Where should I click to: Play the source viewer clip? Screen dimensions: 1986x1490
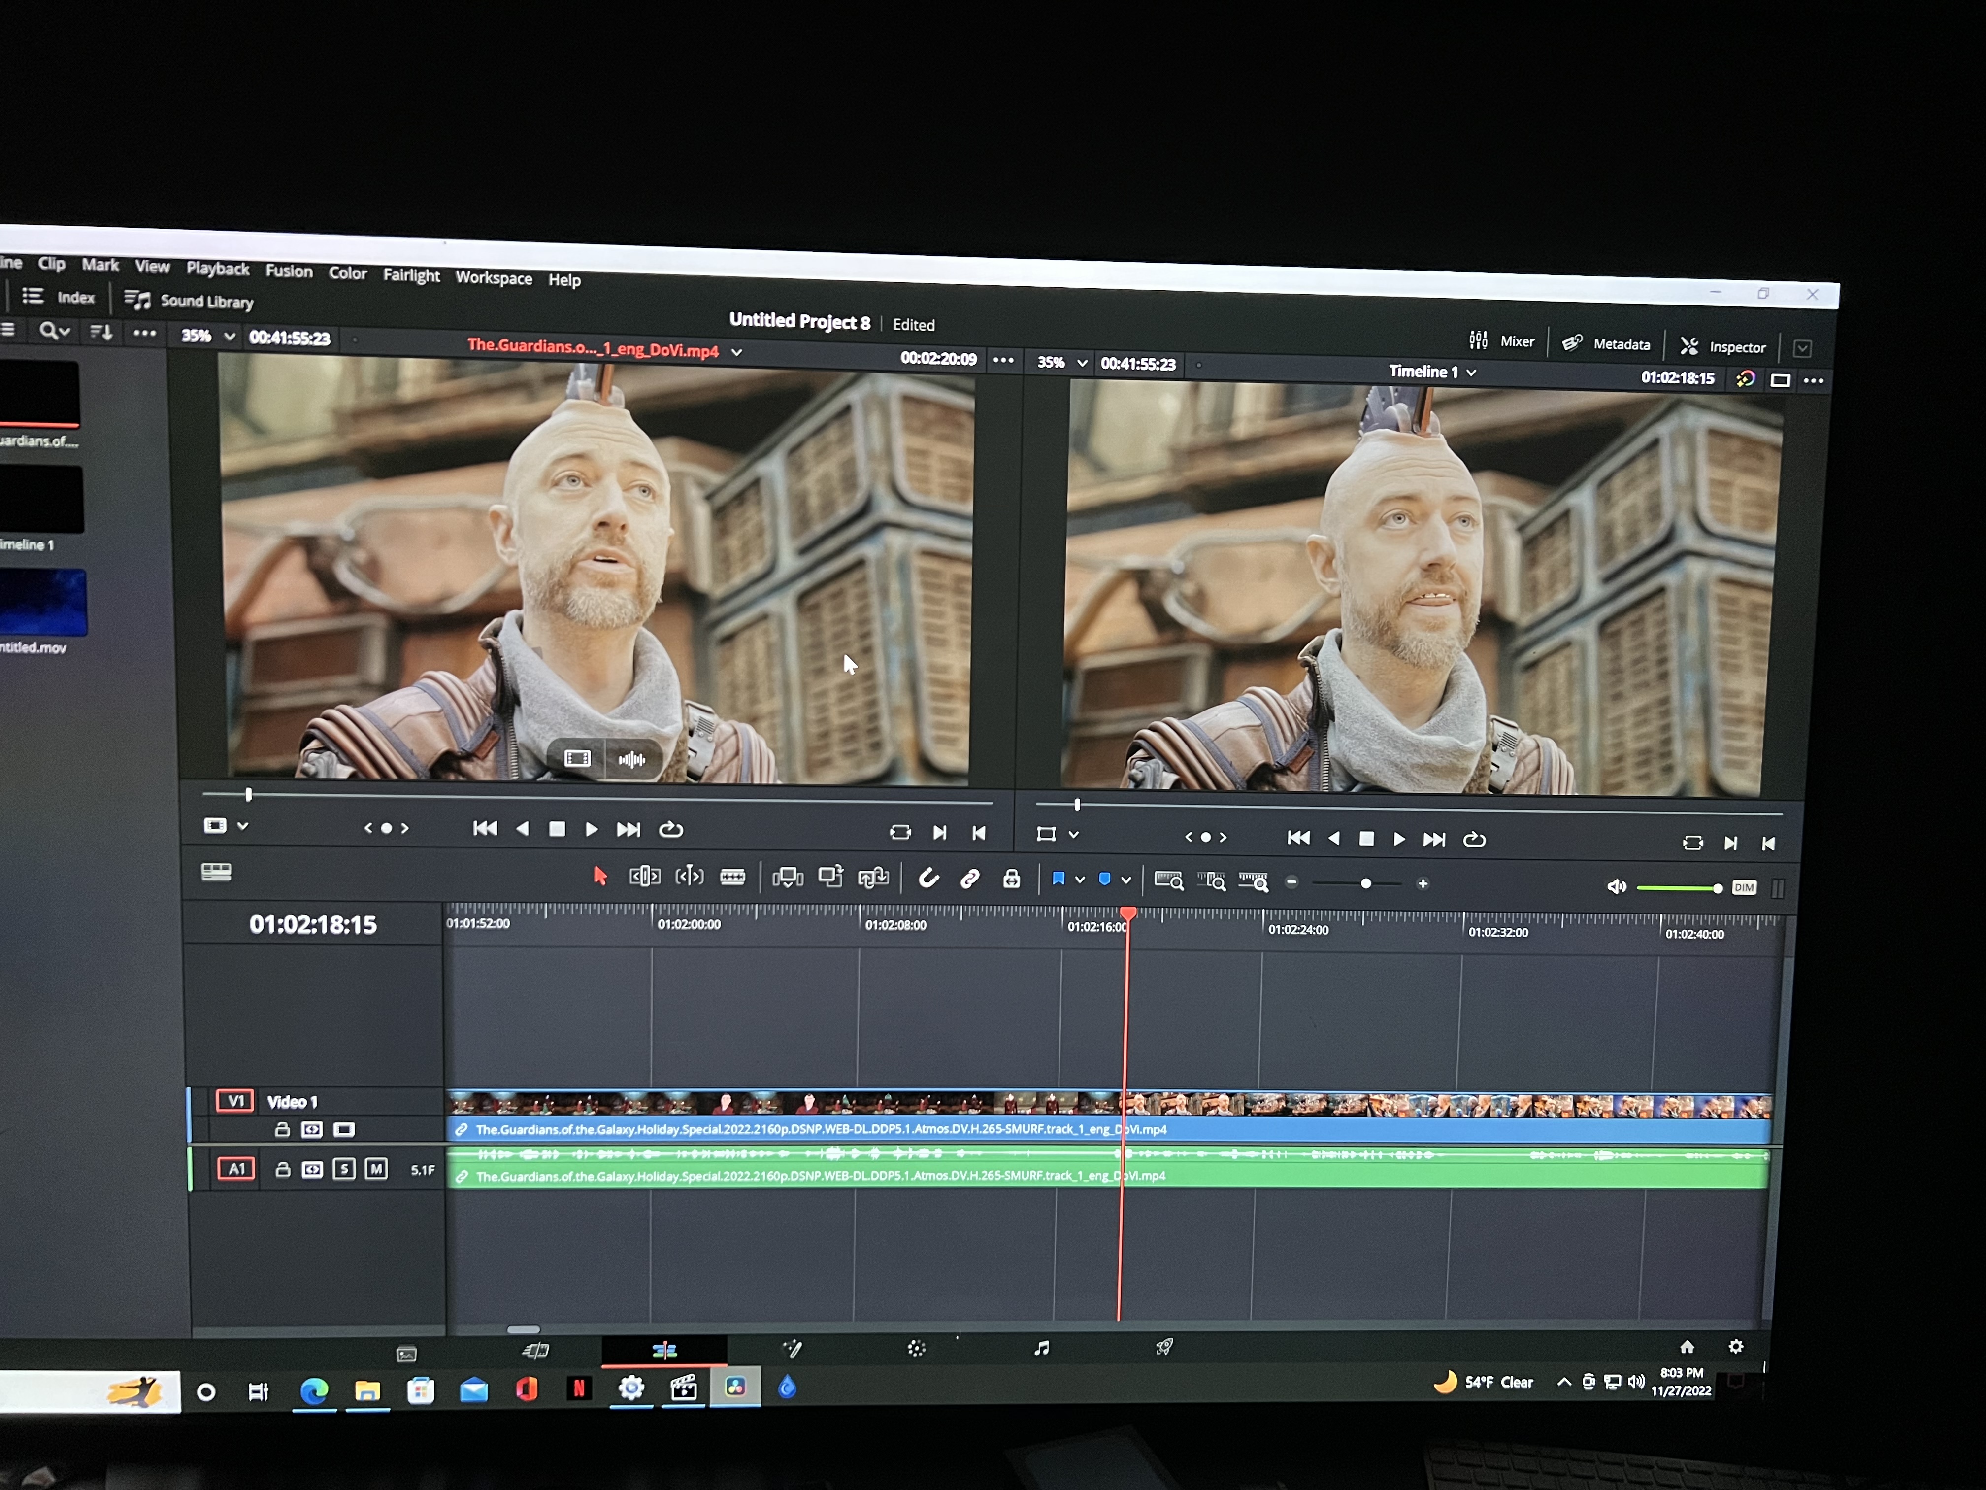tap(591, 830)
